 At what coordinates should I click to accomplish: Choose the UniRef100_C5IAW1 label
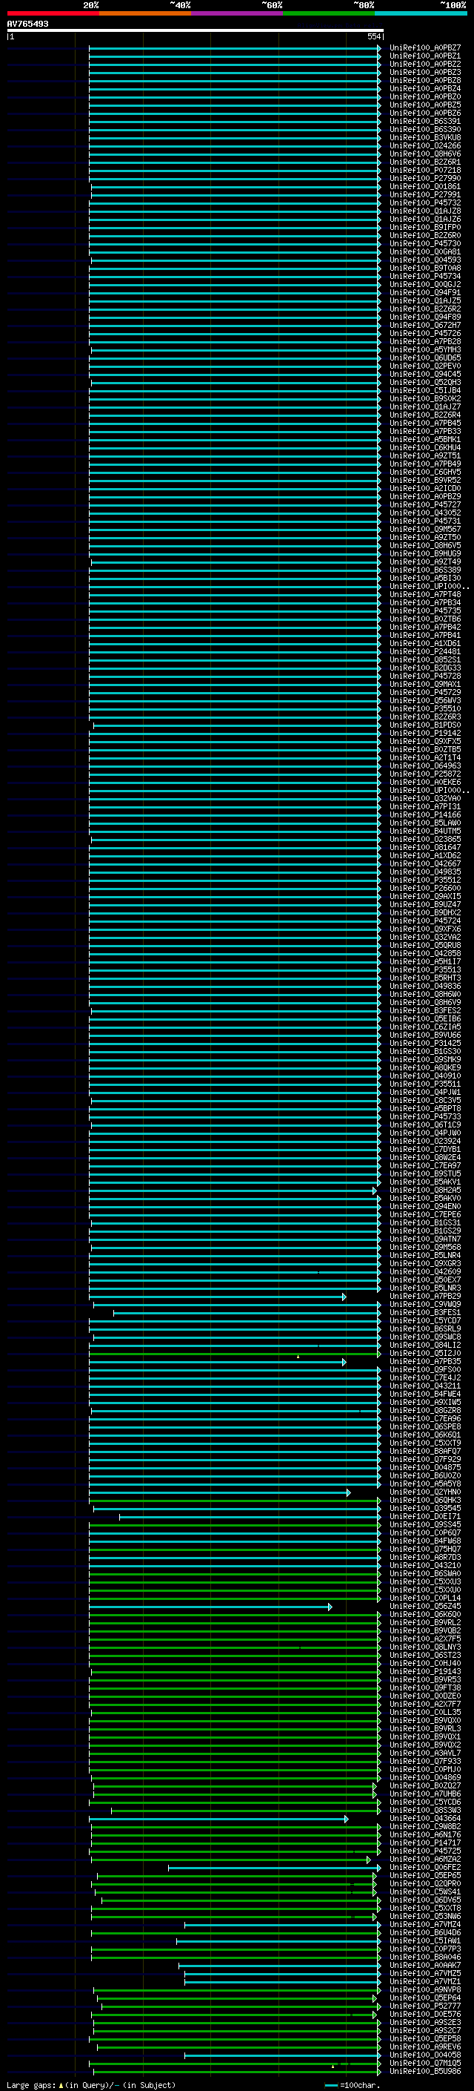click(x=425, y=1940)
